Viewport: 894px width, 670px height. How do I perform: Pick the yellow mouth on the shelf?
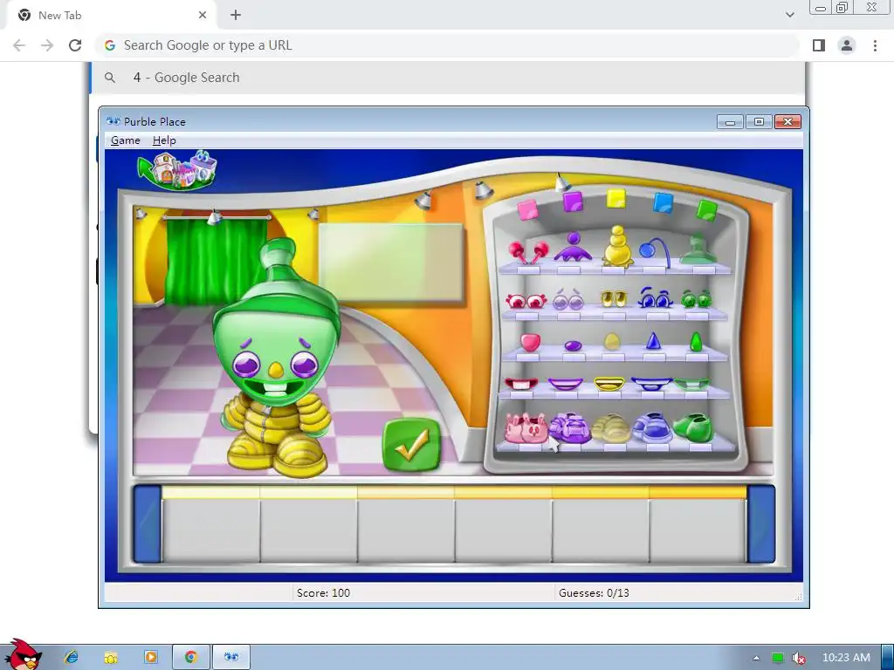tap(609, 384)
